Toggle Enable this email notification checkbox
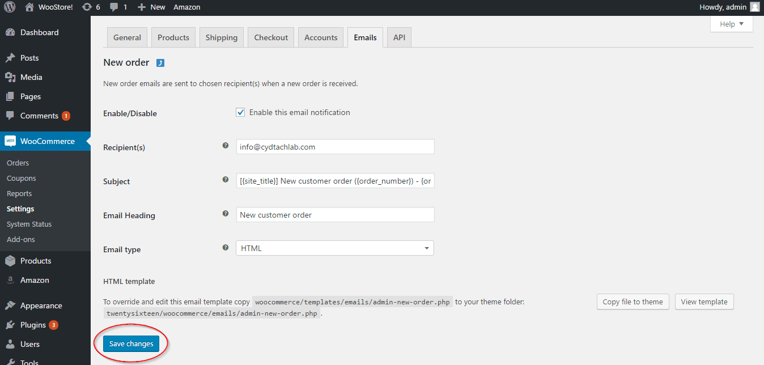Viewport: 764px width, 365px height. click(x=240, y=112)
